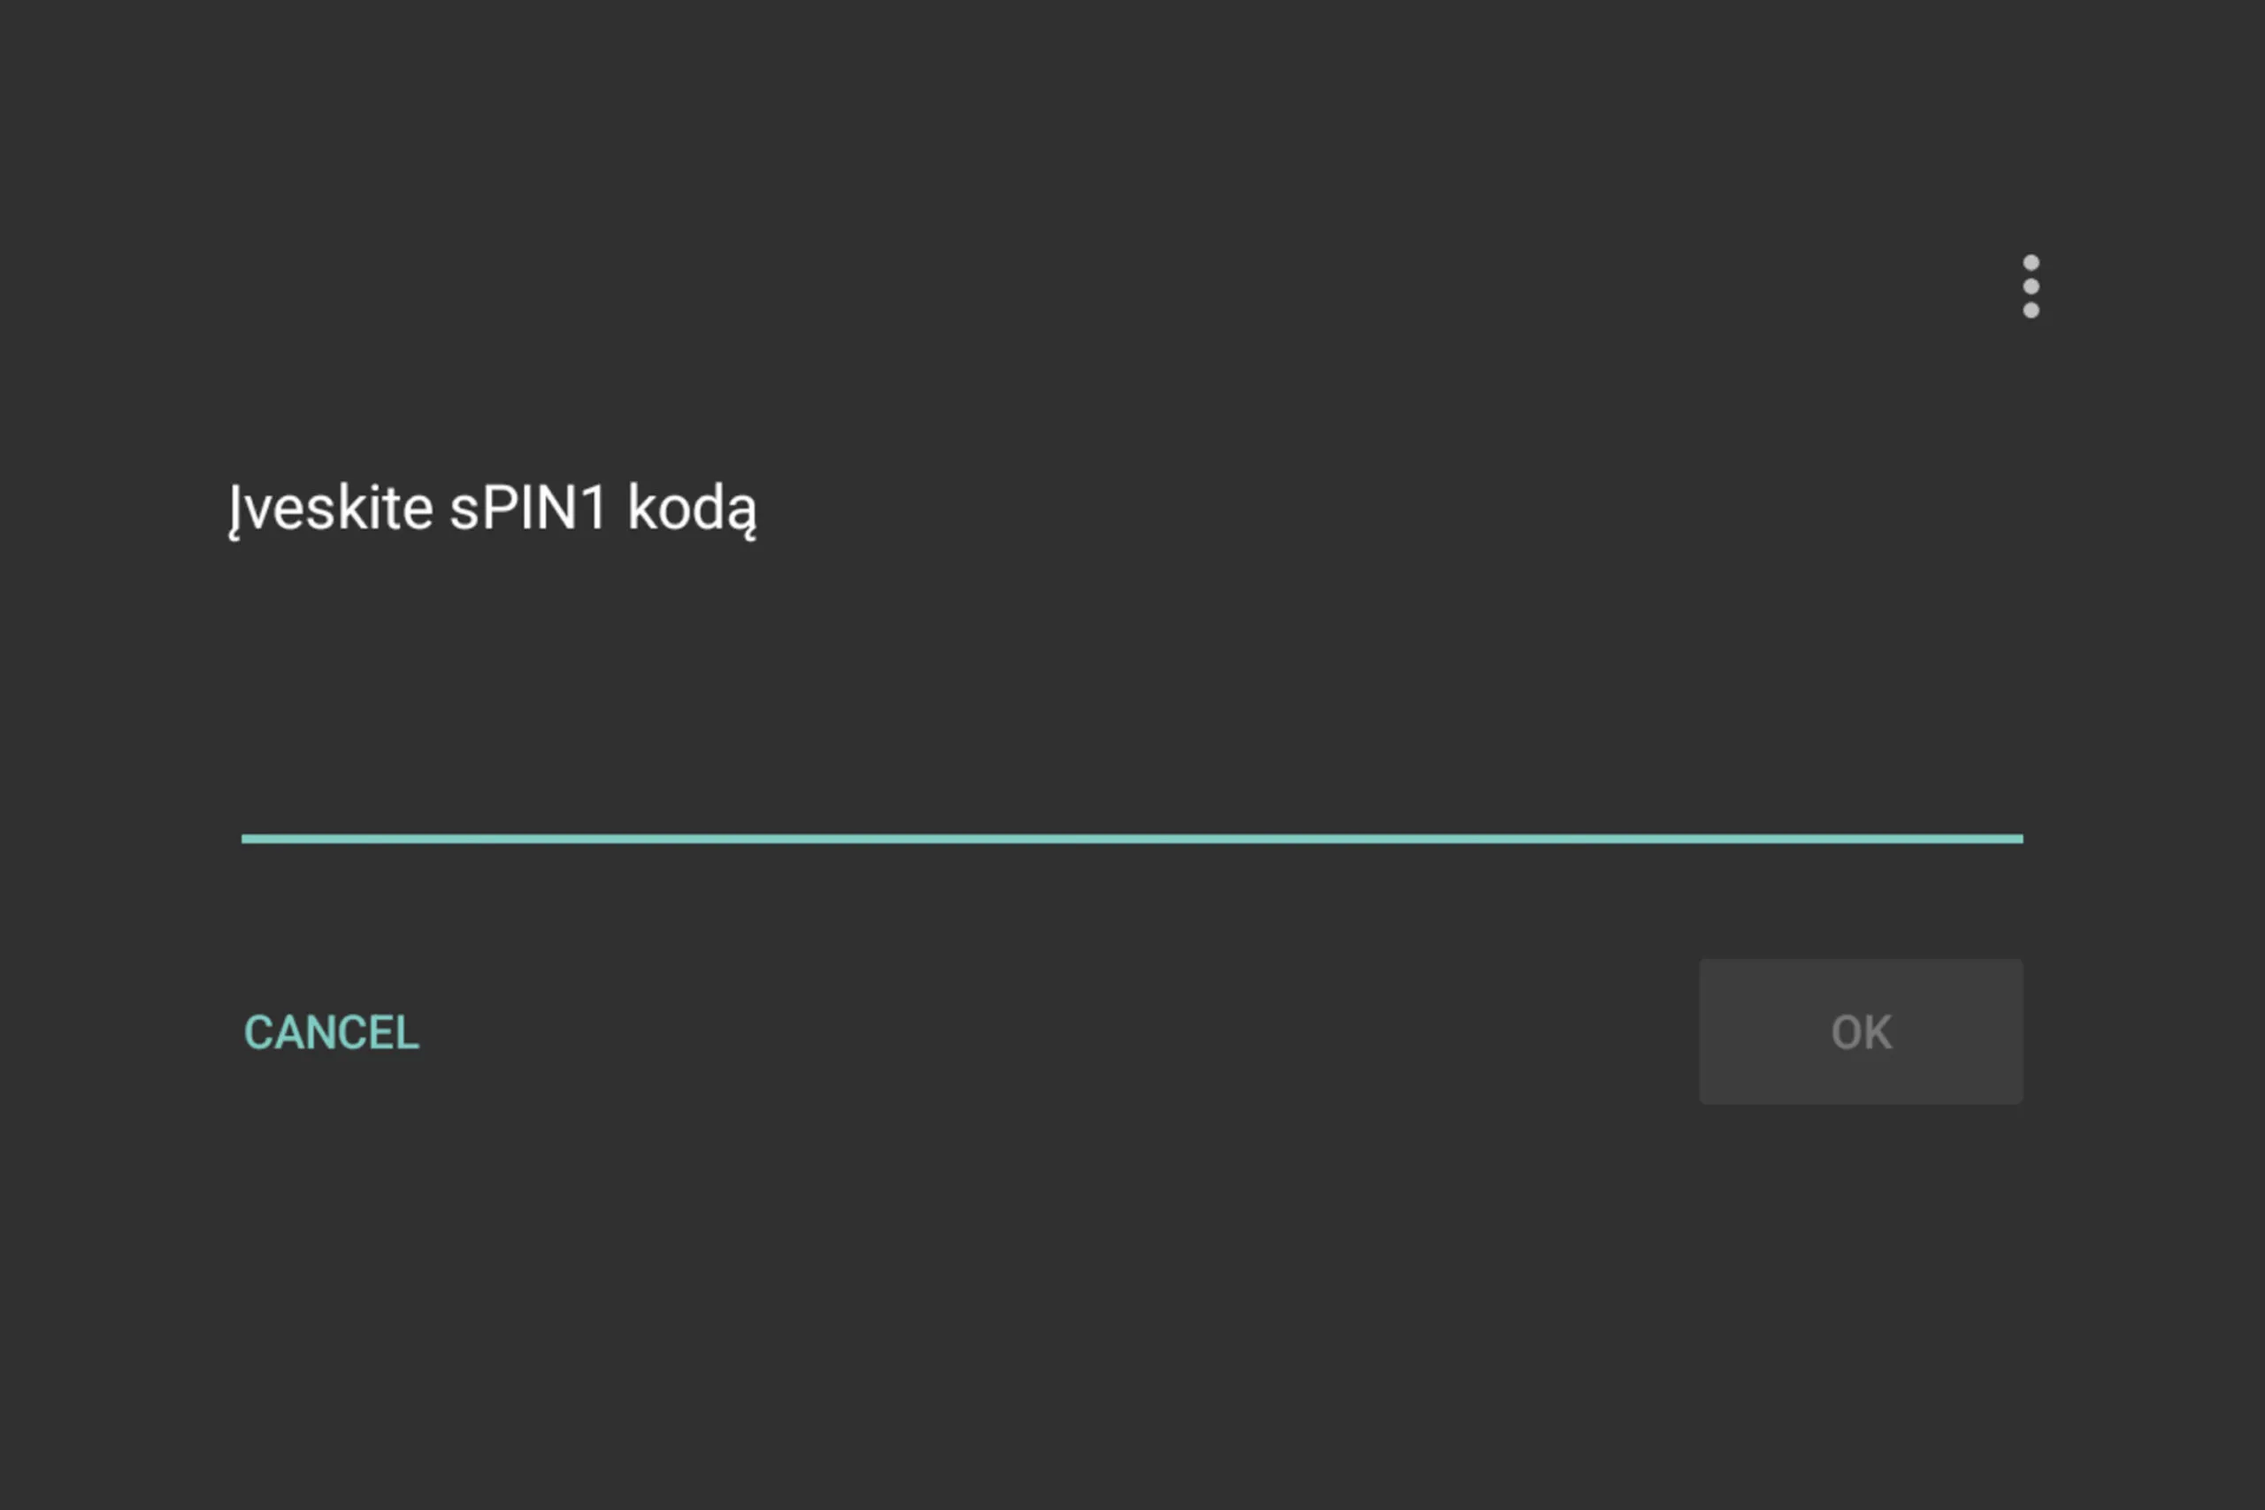
Task: Click the grayed-out OK button
Action: point(1861,1031)
